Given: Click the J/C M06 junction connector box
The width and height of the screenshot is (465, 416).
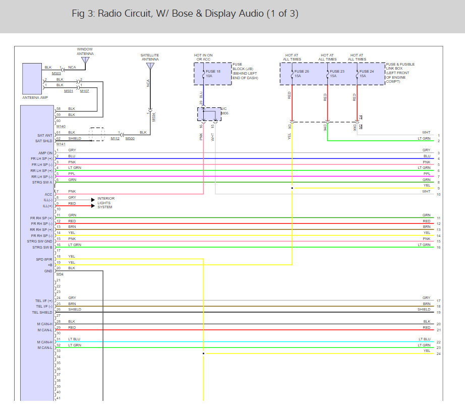Looking at the screenshot, I should pyautogui.click(x=210, y=114).
